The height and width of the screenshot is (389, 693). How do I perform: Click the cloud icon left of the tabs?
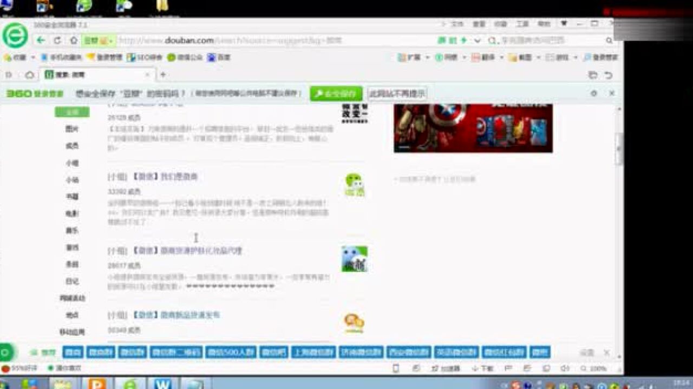[x=30, y=75]
